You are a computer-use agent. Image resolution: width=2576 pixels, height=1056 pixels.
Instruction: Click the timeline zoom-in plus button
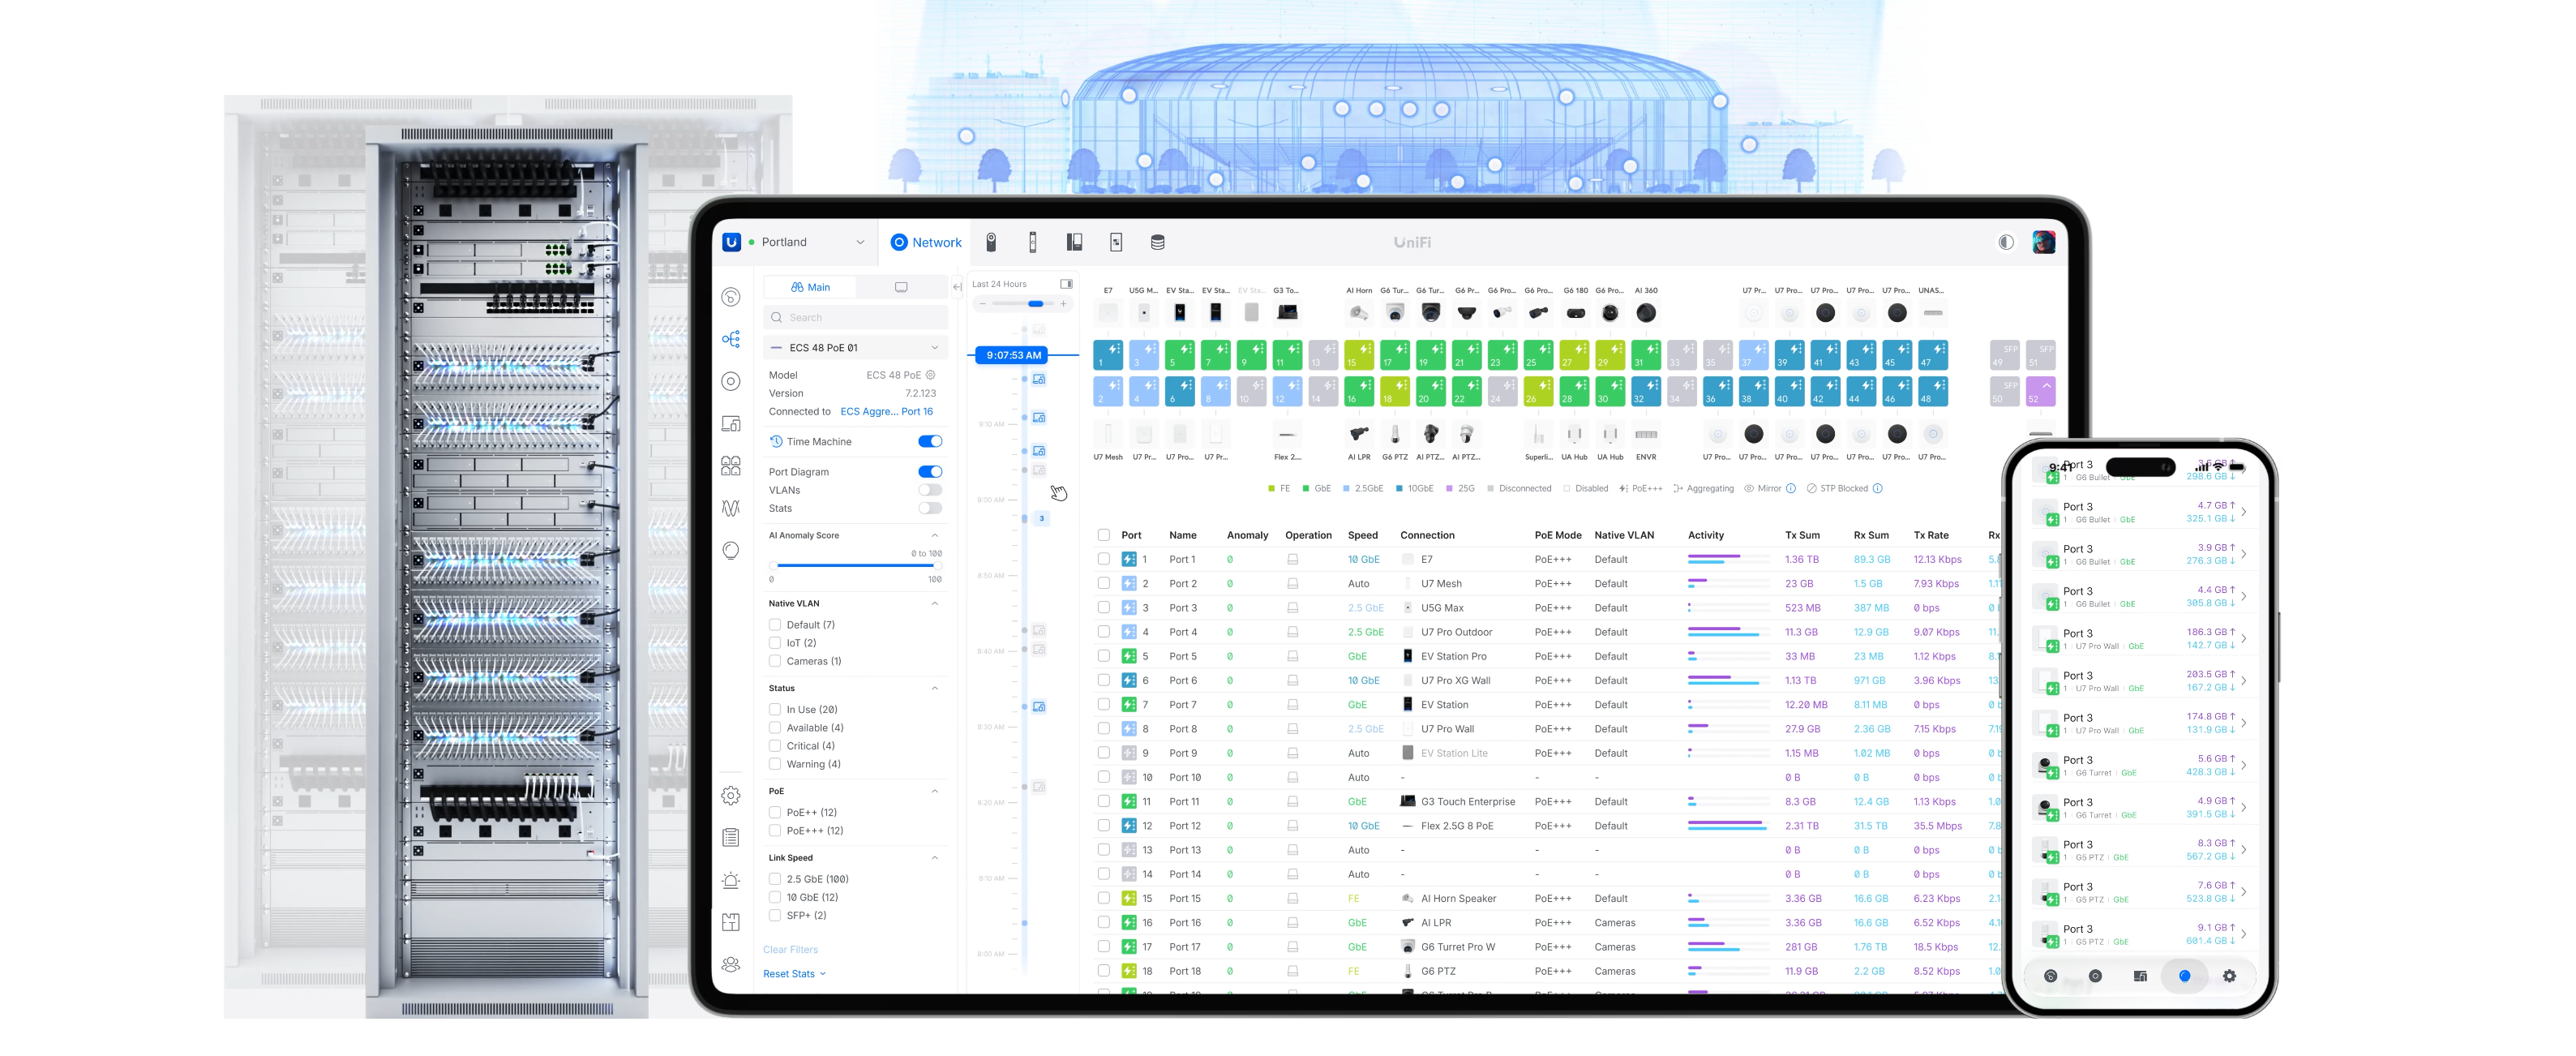coord(1063,303)
